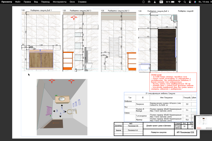The height and width of the screenshot is (141, 212).
Task: Click the title 'Развертка санузла_вид 3'
Action: [x=118, y=11]
